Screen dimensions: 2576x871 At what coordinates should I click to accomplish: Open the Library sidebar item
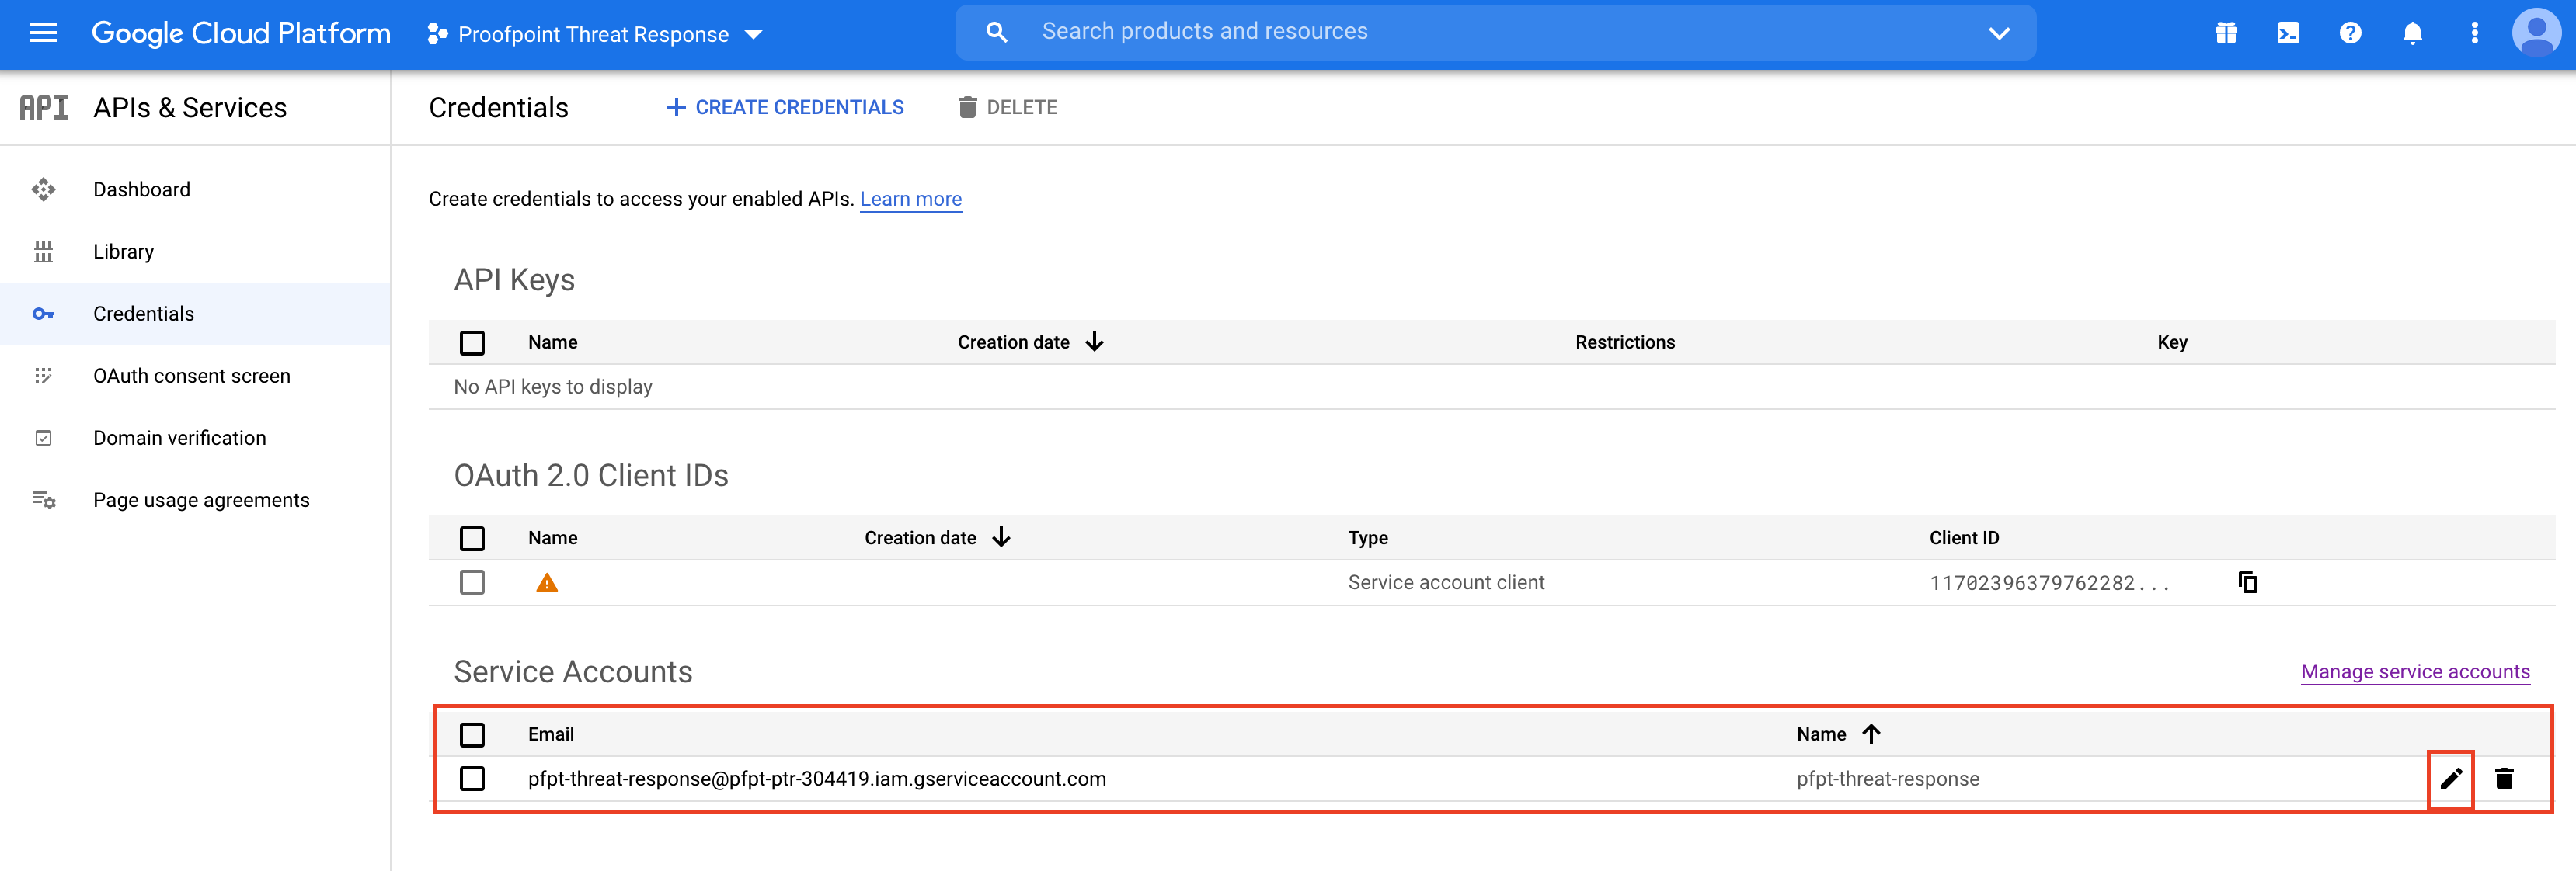[x=123, y=252]
